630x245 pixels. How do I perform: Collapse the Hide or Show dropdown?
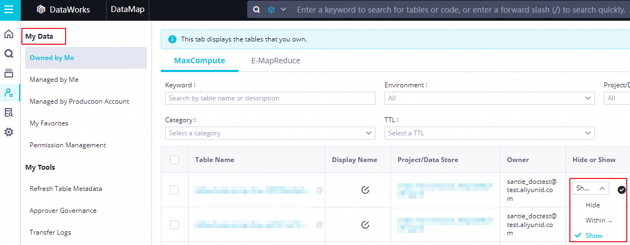591,188
